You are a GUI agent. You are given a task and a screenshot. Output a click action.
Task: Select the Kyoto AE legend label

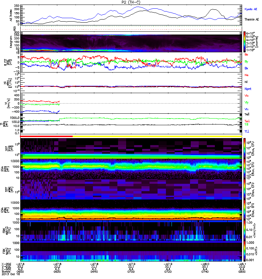[251, 9]
